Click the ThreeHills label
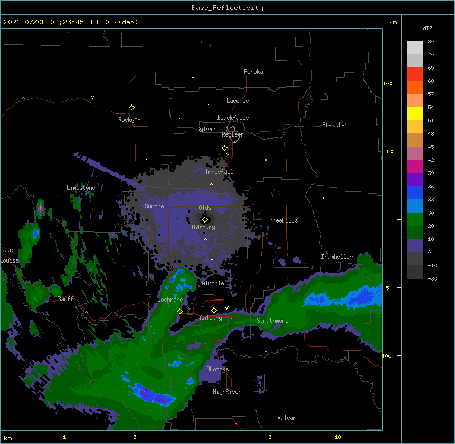This screenshot has height=444, width=455. pyautogui.click(x=282, y=220)
